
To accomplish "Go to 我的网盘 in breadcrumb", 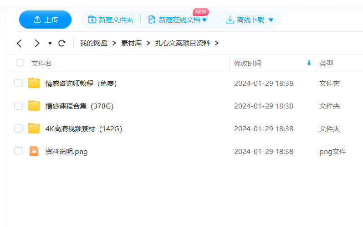I will pyautogui.click(x=94, y=43).
